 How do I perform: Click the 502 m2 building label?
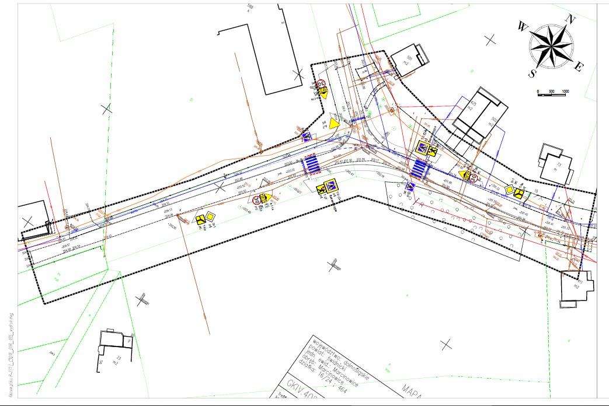(x=493, y=121)
